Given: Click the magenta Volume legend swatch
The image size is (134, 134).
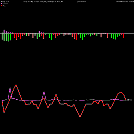Looking at the screenshot, I should point(2,3).
